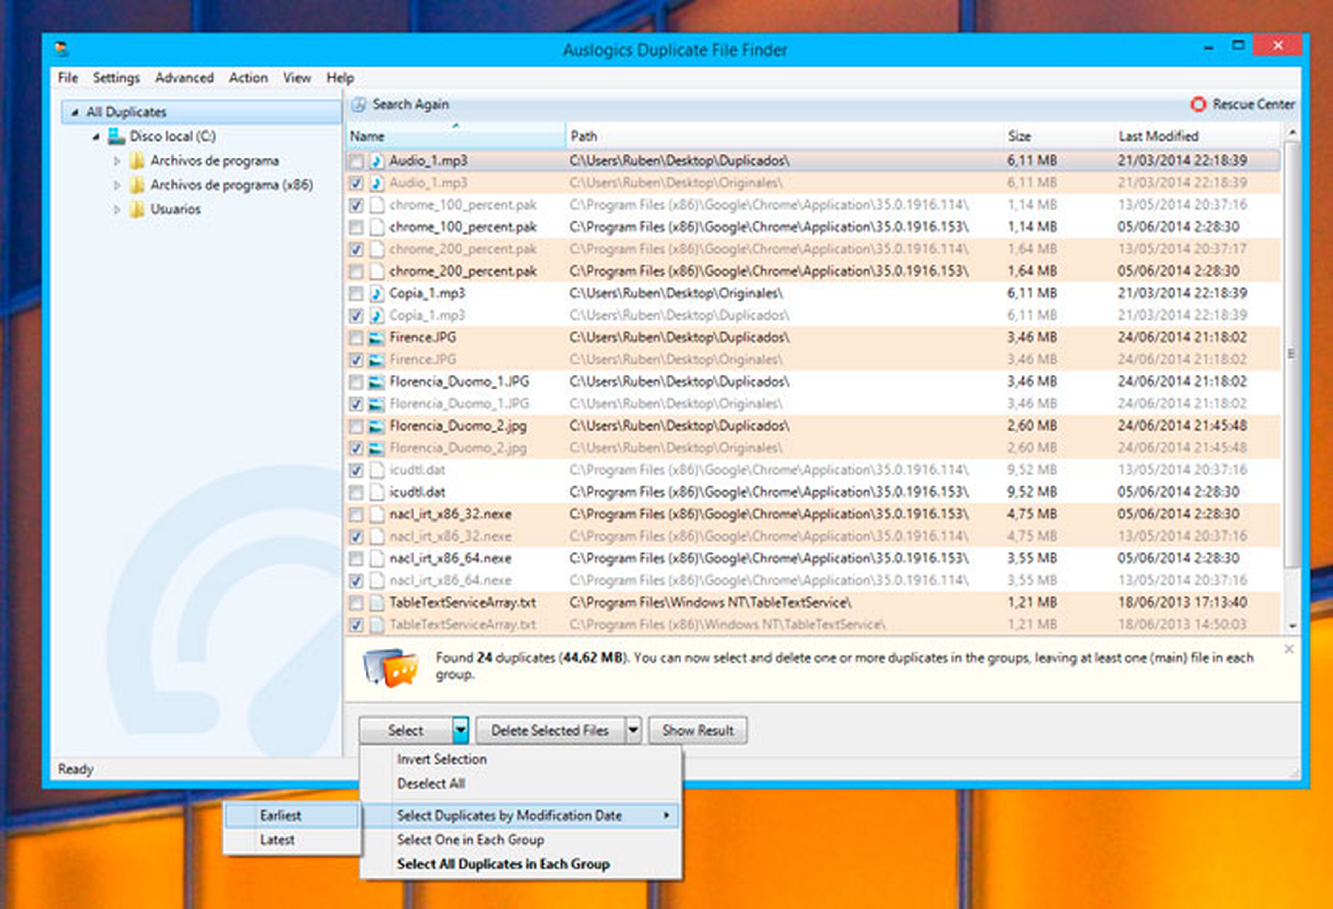Click the Delete Selected Files button
This screenshot has height=909, width=1333.
click(550, 730)
